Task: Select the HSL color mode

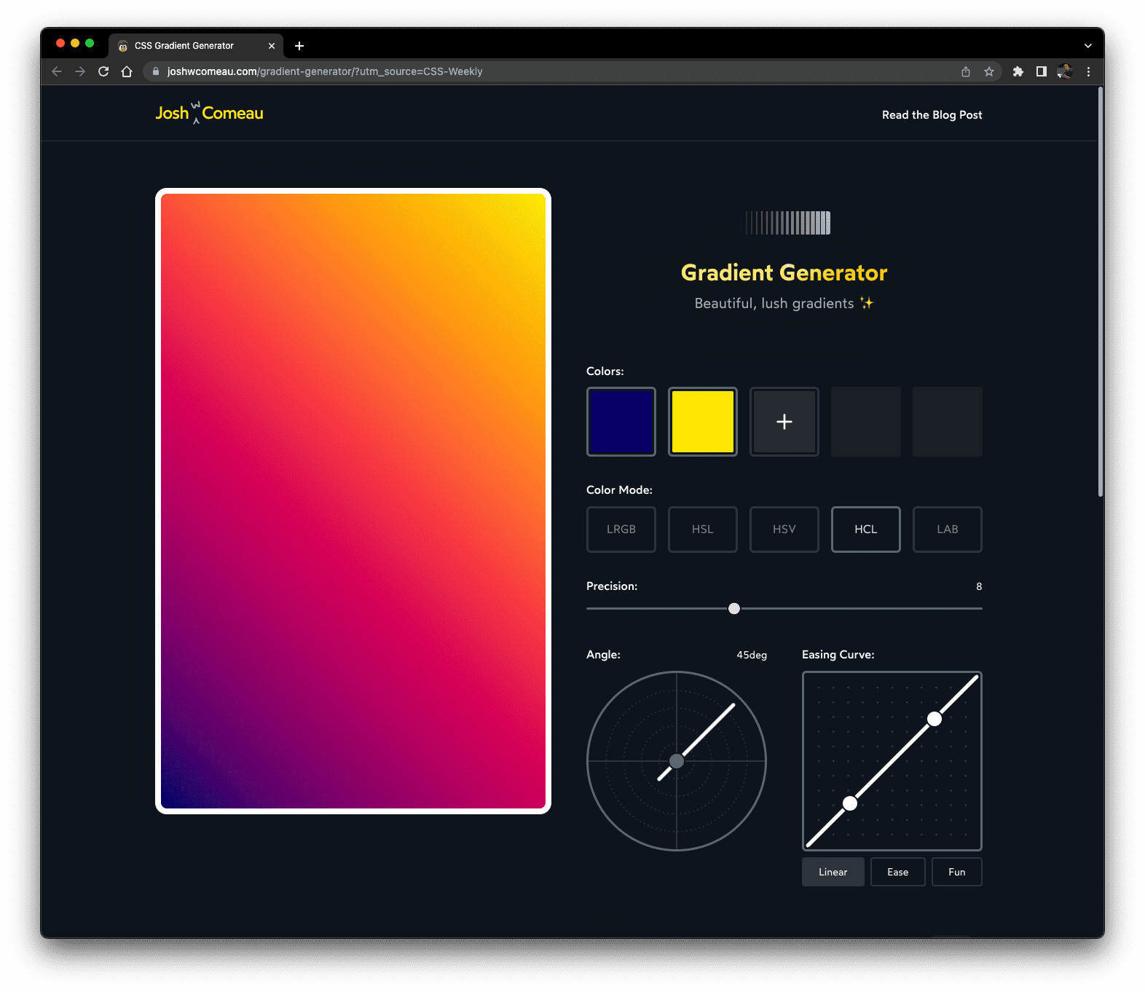Action: (703, 530)
